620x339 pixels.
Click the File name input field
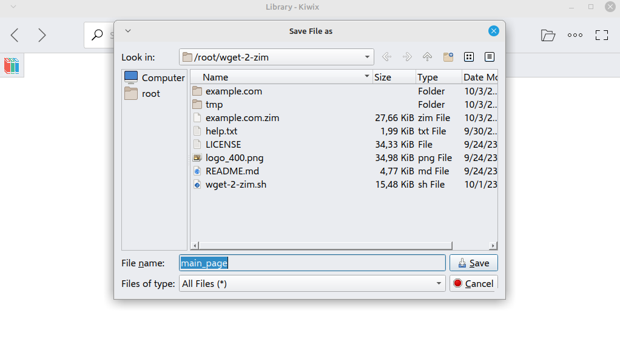pos(312,263)
